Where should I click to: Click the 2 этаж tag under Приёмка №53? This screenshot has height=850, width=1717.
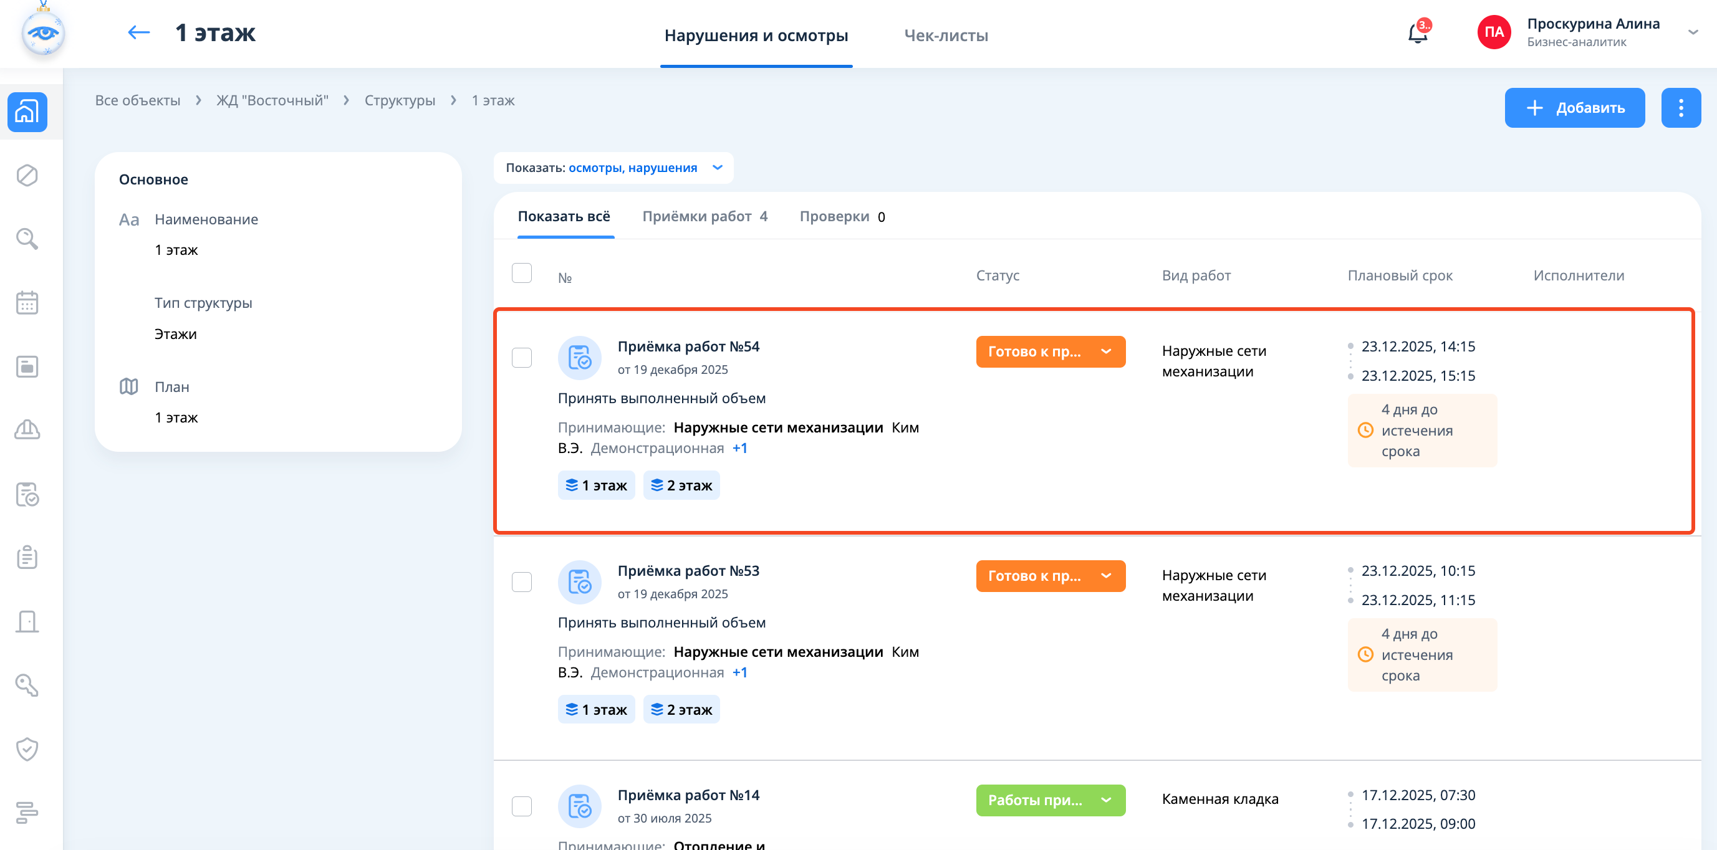(x=681, y=709)
